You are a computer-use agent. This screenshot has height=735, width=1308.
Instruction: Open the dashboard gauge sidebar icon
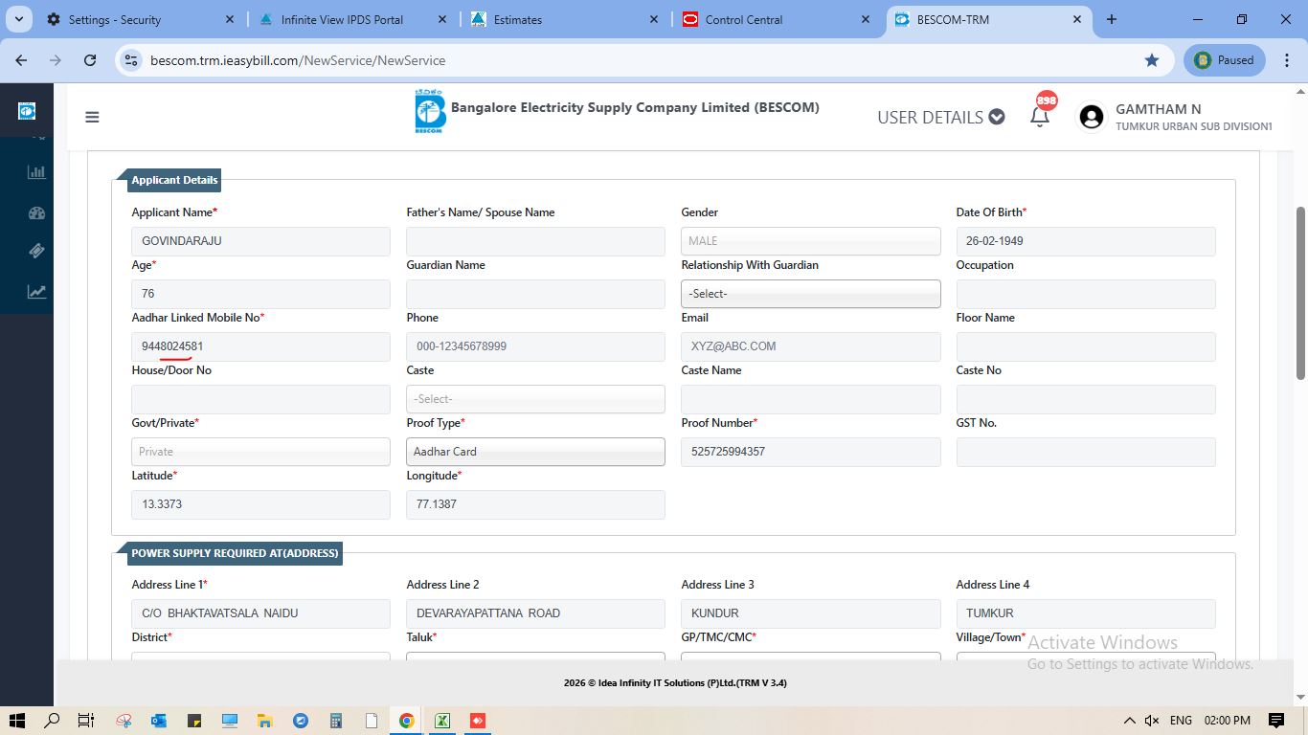tap(36, 212)
